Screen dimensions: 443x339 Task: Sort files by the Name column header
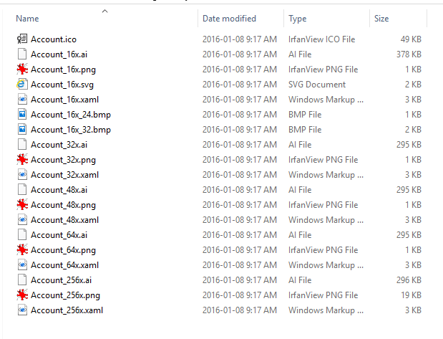(x=27, y=19)
